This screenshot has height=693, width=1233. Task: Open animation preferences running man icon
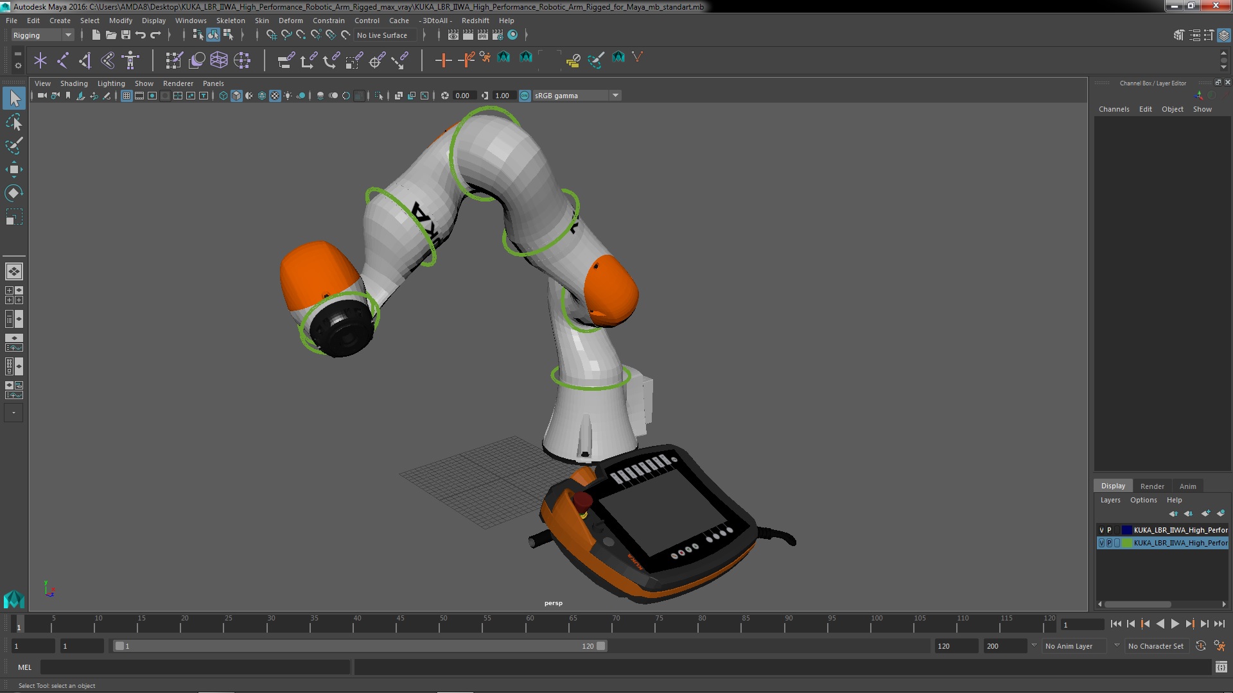[x=1220, y=646]
